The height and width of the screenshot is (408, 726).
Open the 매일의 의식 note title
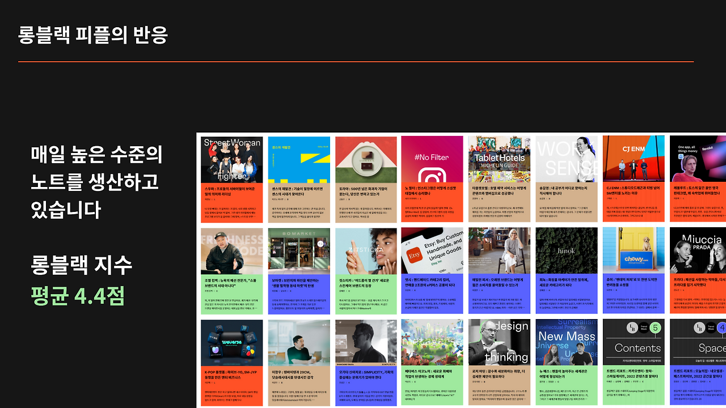(x=499, y=282)
